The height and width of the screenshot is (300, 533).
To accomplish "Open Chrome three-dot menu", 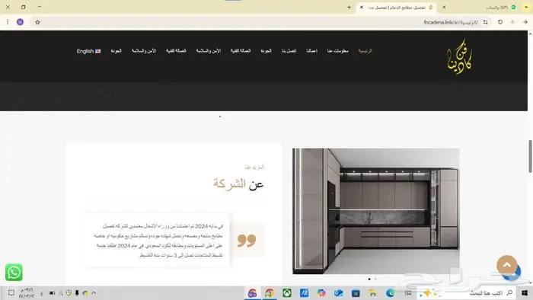I will coord(8,22).
